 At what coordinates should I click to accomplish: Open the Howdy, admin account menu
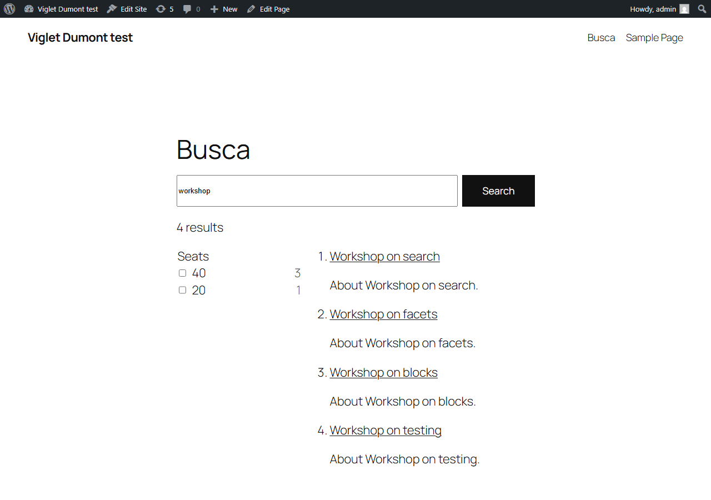click(x=659, y=9)
